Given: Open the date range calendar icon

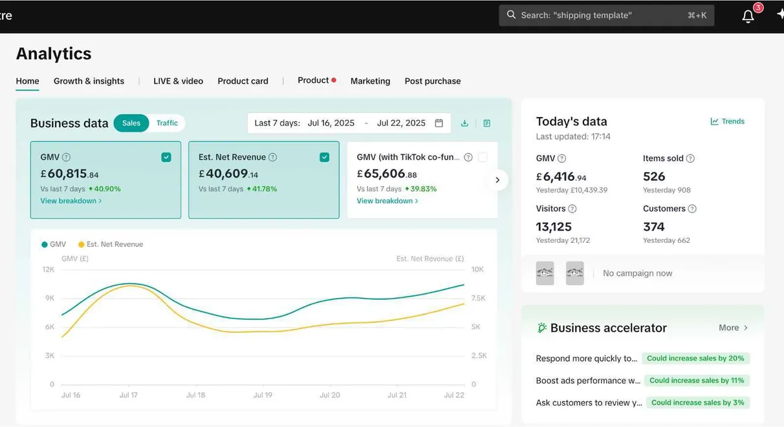Looking at the screenshot, I should [439, 123].
